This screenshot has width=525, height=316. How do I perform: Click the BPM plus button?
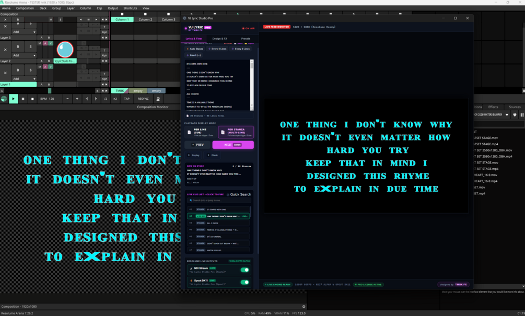77,99
